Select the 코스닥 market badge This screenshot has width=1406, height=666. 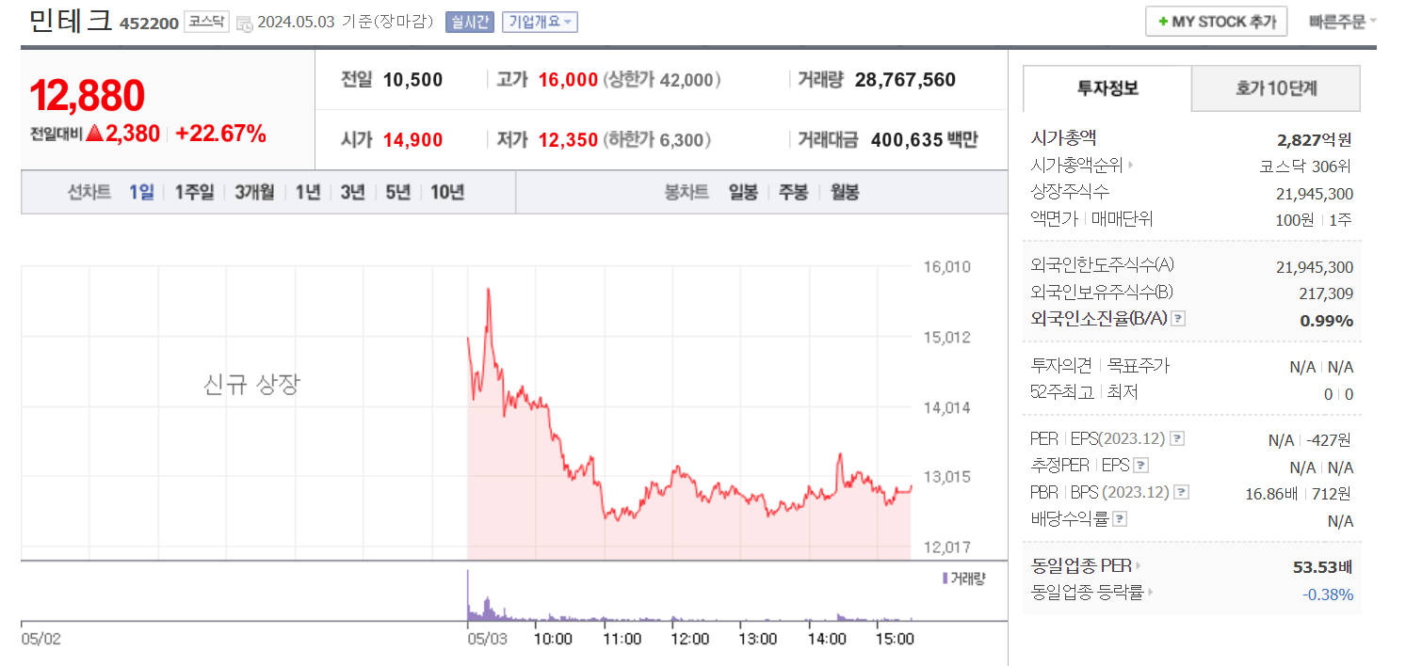[x=206, y=21]
